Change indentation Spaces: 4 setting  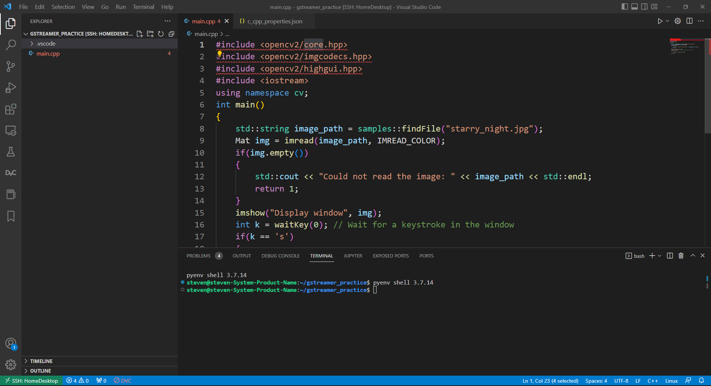(x=596, y=380)
